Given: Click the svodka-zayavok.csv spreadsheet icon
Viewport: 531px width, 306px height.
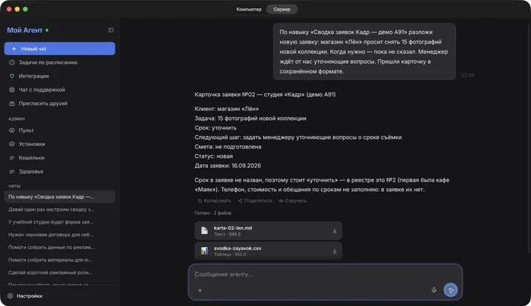Looking at the screenshot, I should 204,251.
